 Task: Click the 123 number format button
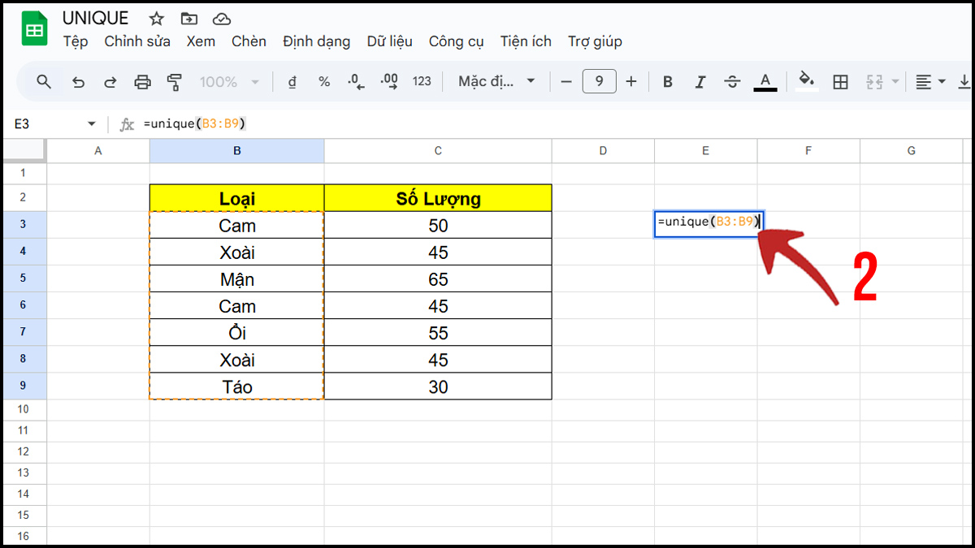pyautogui.click(x=421, y=81)
